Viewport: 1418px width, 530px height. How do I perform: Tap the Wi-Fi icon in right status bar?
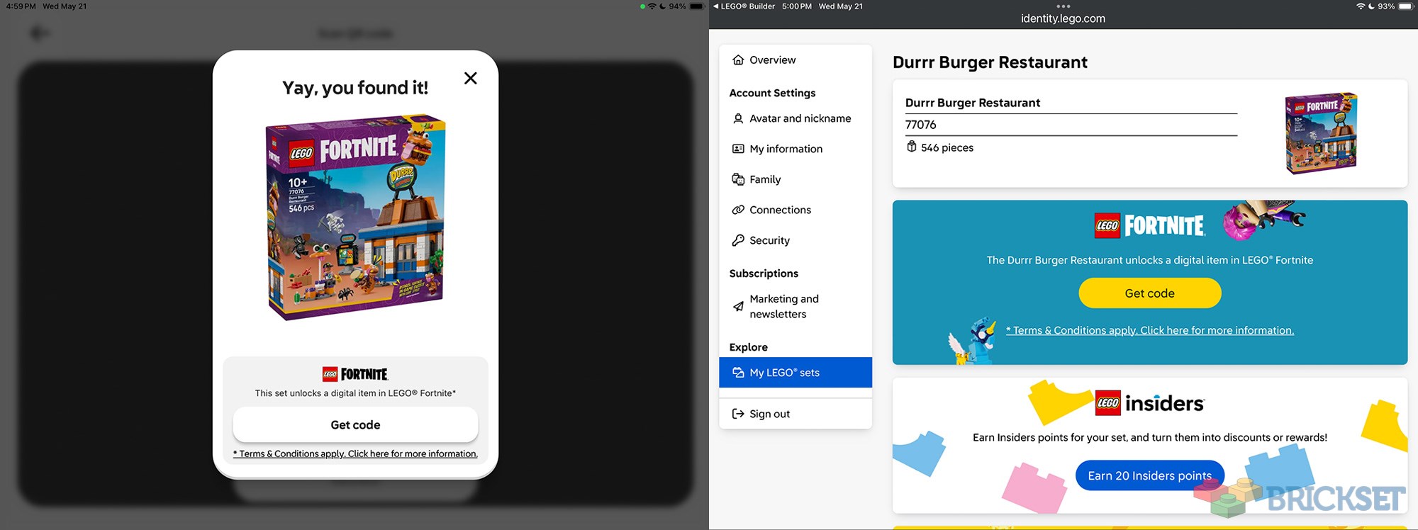click(1361, 6)
